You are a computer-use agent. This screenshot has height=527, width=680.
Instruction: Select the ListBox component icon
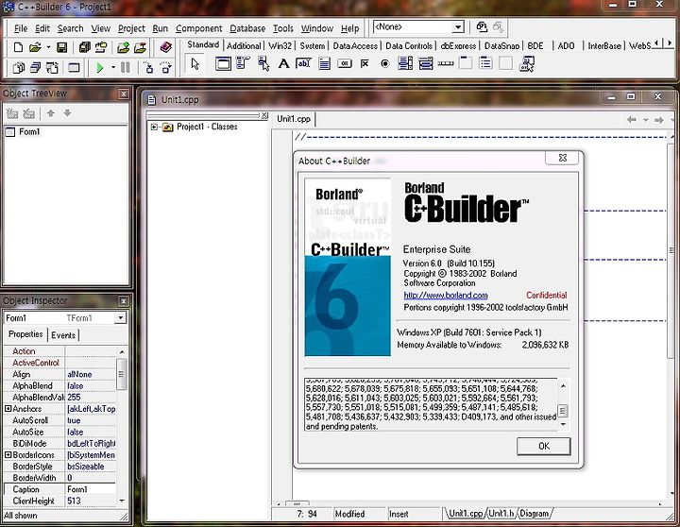[x=405, y=64]
